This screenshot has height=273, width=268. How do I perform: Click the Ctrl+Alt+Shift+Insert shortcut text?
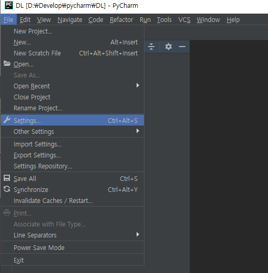pos(108,53)
